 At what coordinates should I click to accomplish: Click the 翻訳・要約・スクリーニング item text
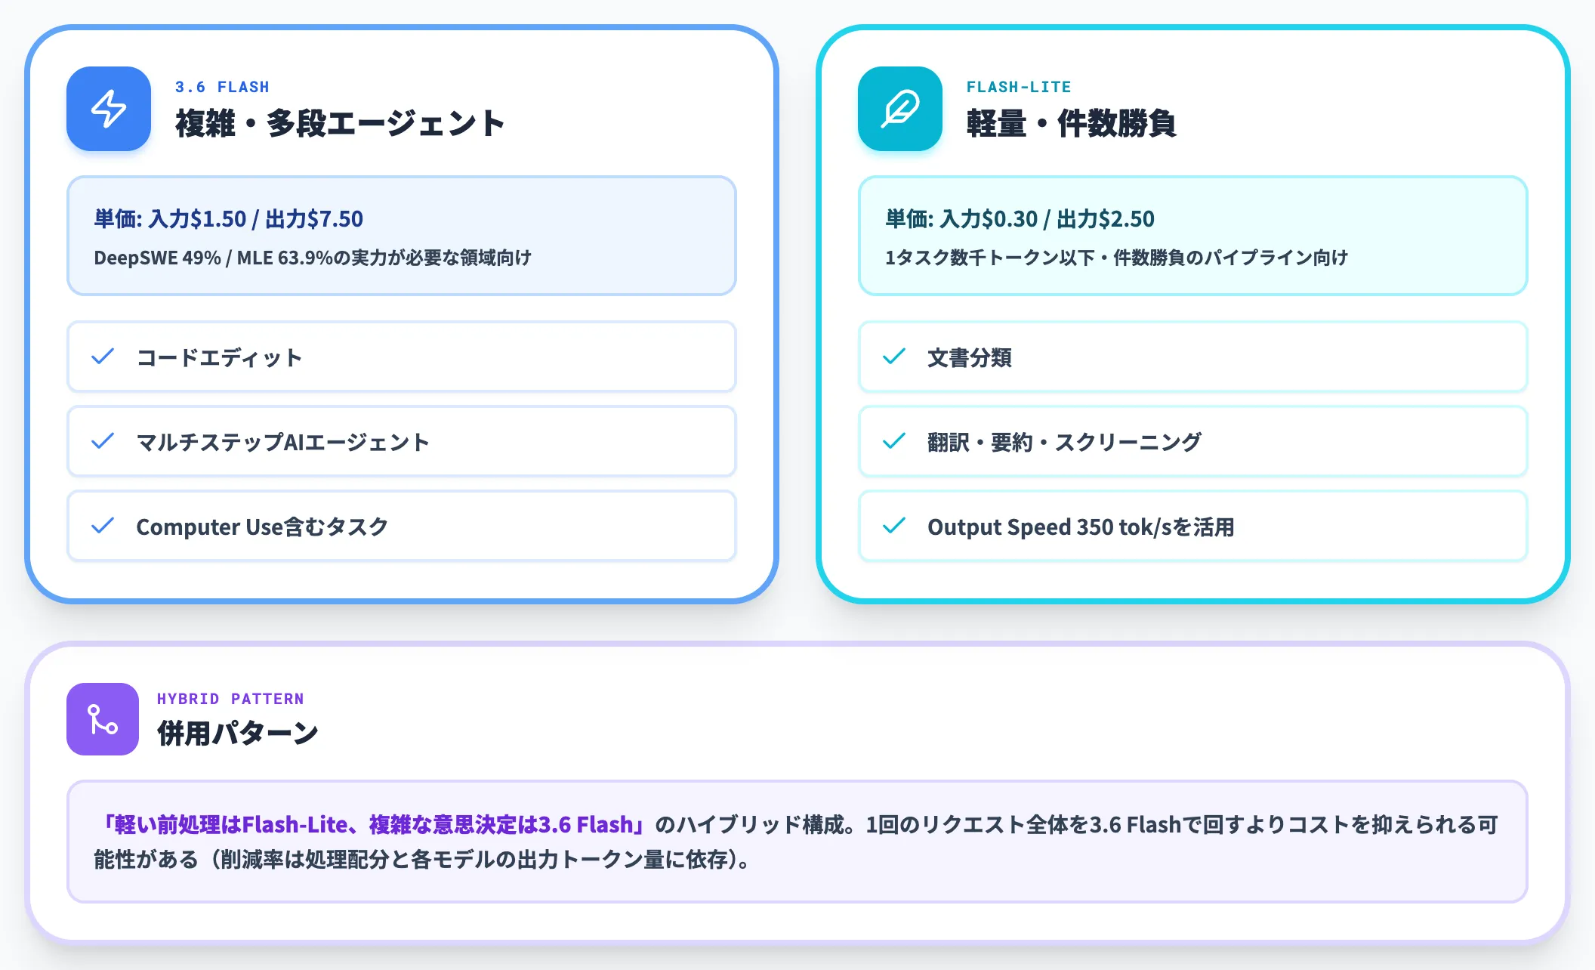[x=1064, y=442]
